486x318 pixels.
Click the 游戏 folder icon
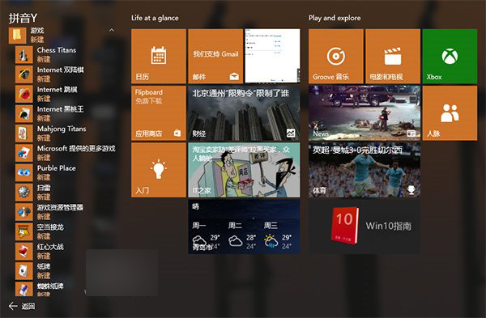17,36
